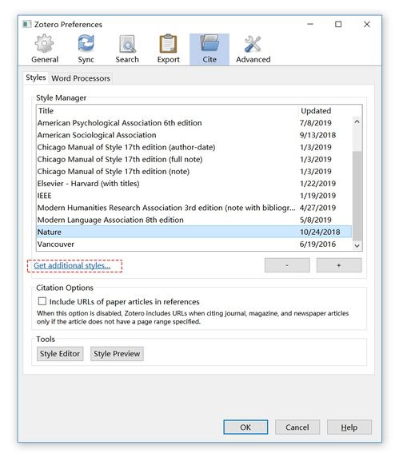
Task: Close the Zotero Preferences window
Action: (x=367, y=24)
